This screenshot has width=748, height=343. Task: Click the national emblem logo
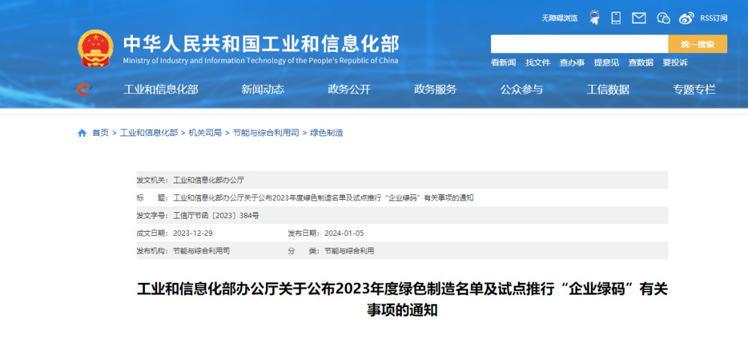pyautogui.click(x=96, y=48)
